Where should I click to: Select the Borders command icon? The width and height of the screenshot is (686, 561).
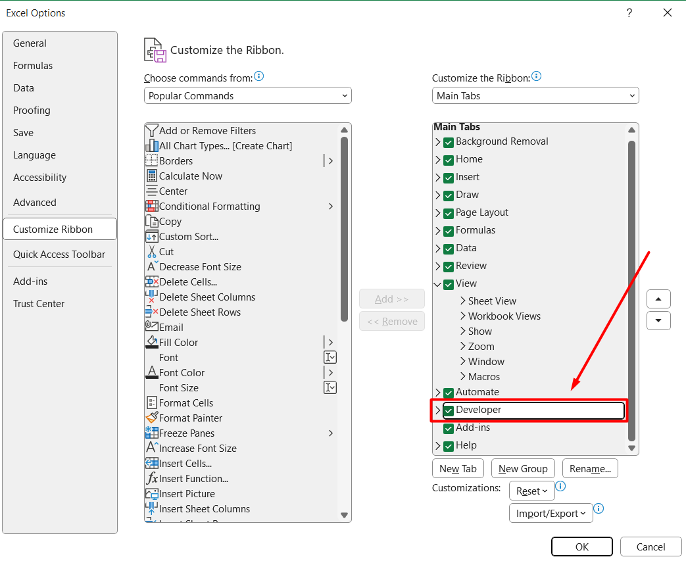(151, 160)
